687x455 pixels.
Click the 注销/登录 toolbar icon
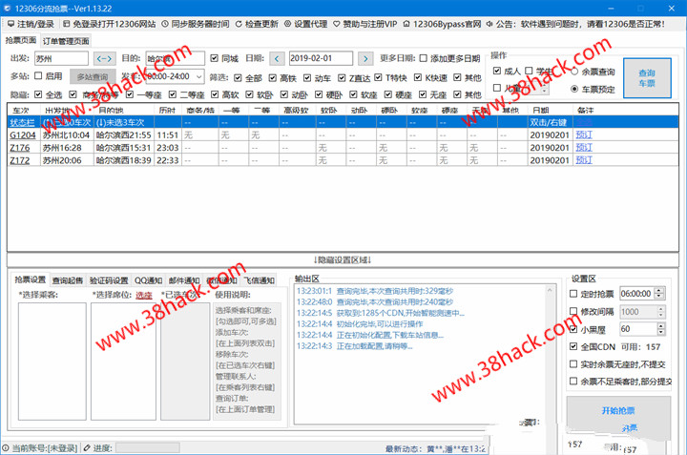pyautogui.click(x=31, y=24)
